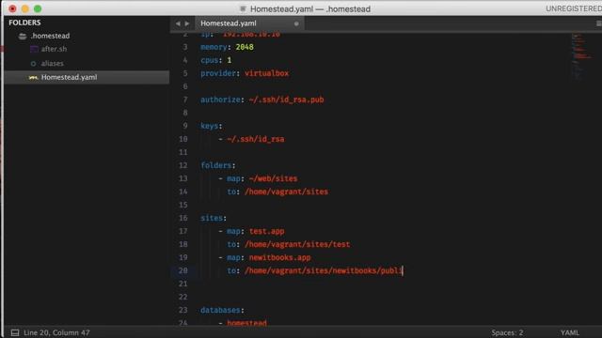Open the tab list menu at the tab bar's right end
The width and height of the screenshot is (602, 338).
click(598, 23)
